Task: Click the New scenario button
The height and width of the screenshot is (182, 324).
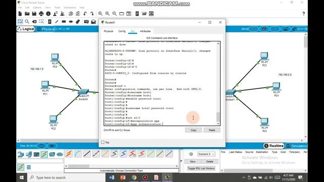Action: (x=192, y=161)
